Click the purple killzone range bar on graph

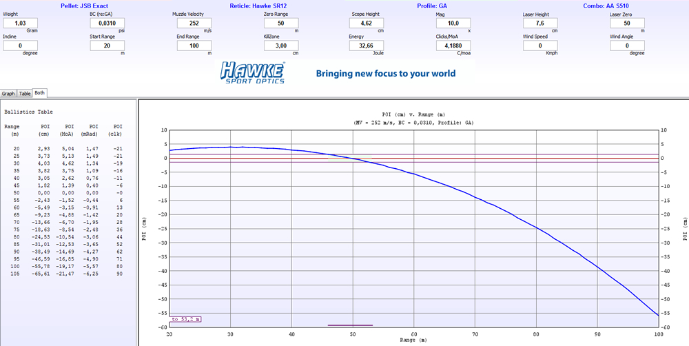coord(350,325)
